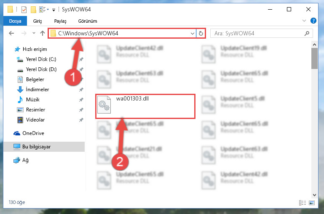Select the wa001303.dll file
This screenshot has width=324, height=214.
coord(145,106)
